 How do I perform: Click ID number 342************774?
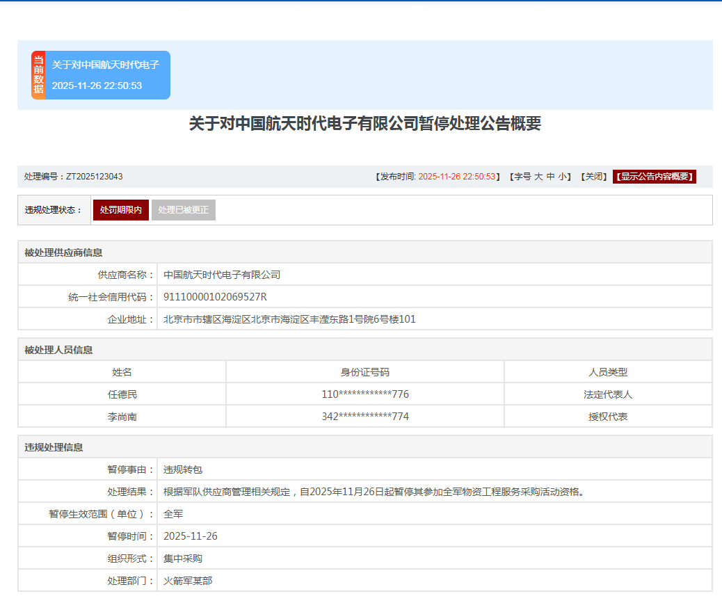pos(365,417)
